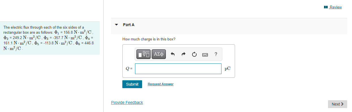Image resolution: width=352 pixels, height=112 pixels.
Task: Focus the Q answer input field
Action: click(178, 69)
